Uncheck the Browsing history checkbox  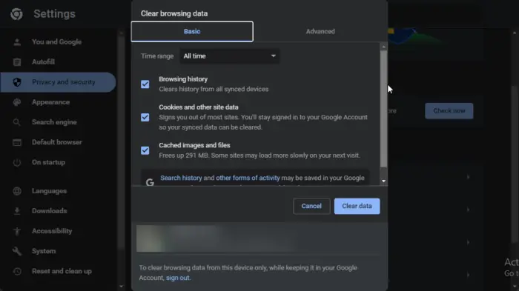coord(145,84)
